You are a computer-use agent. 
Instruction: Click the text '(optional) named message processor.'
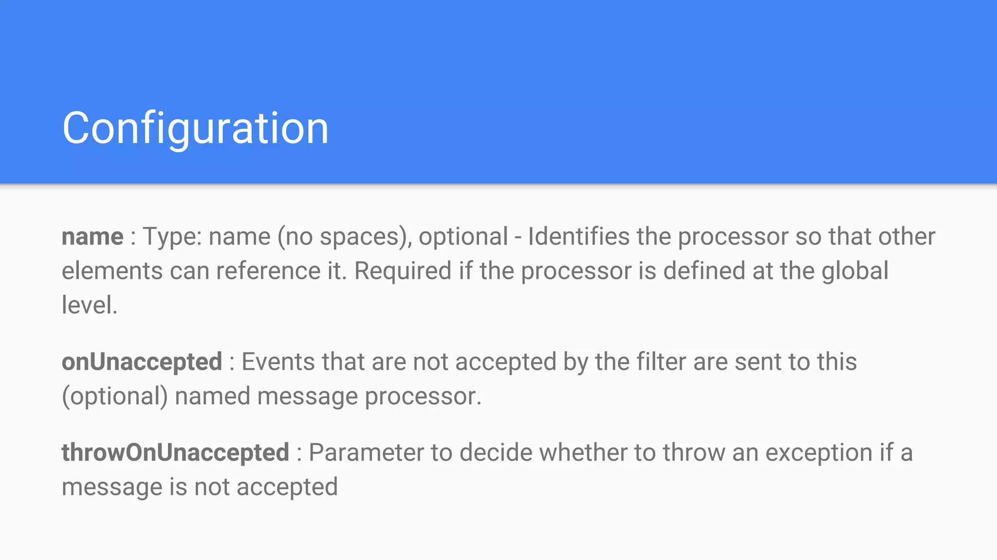[x=272, y=396]
